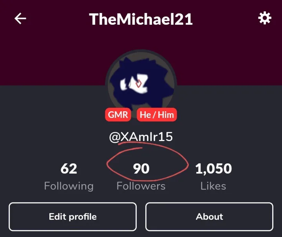Click the Following label
Screen dimensions: 282x237
[69, 186]
